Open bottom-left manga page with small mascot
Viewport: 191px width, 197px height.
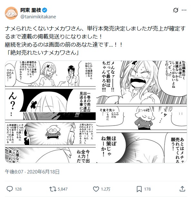click(50, 138)
